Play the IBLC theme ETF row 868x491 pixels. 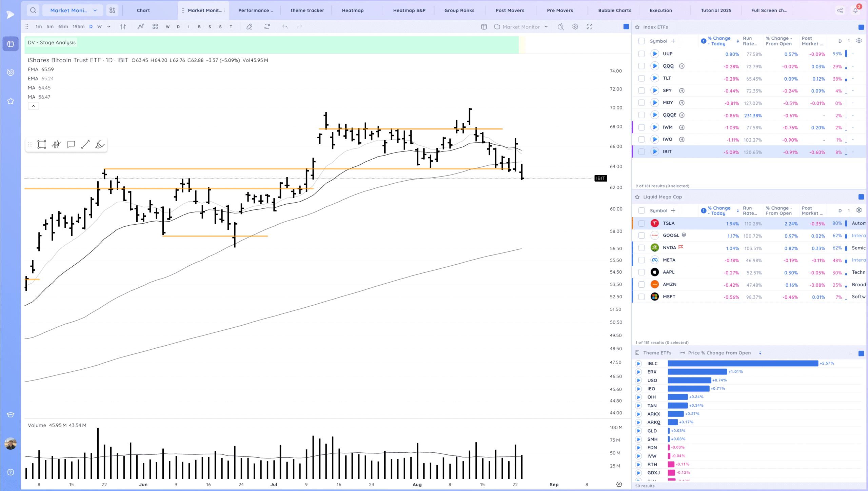click(638, 364)
